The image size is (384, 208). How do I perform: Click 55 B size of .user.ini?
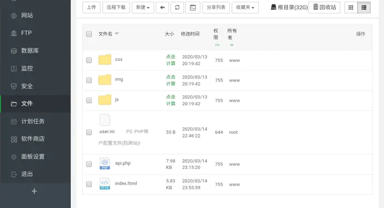pos(171,132)
